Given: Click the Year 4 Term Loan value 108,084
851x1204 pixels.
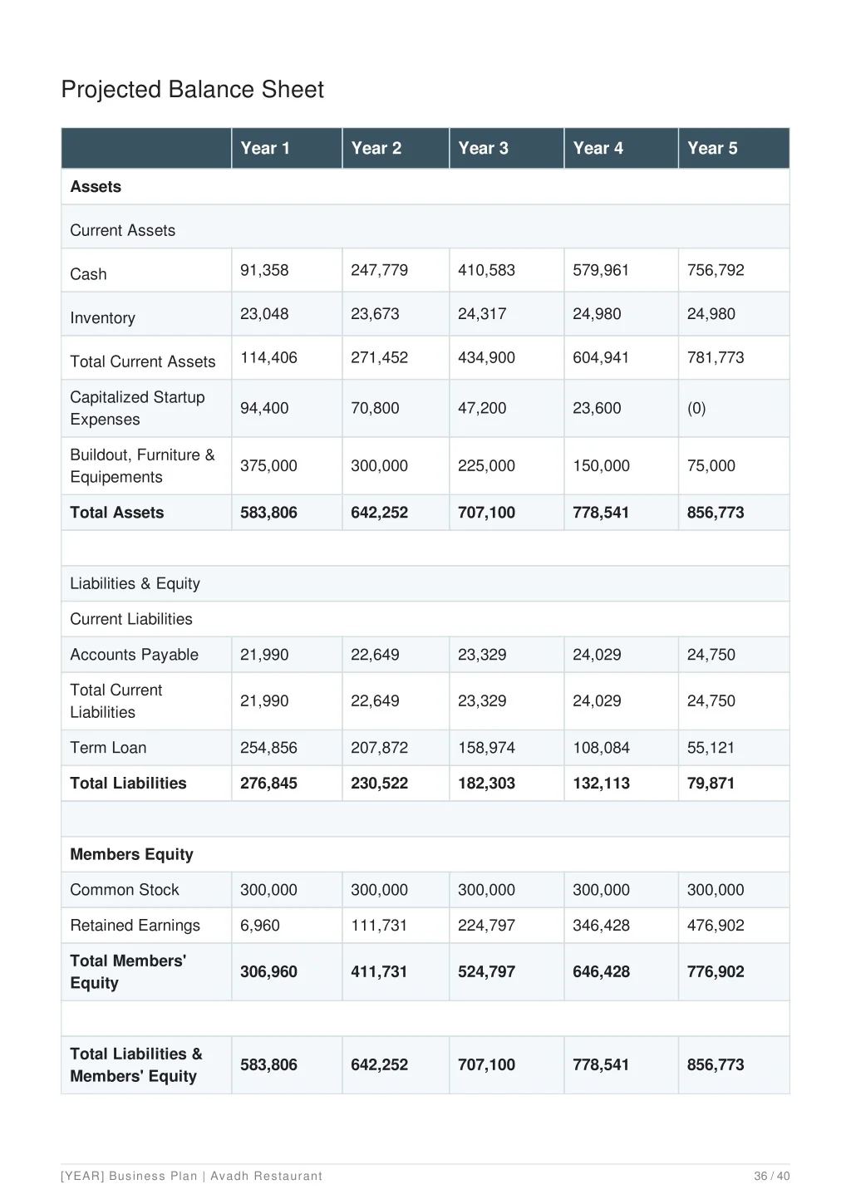Looking at the screenshot, I should click(601, 748).
